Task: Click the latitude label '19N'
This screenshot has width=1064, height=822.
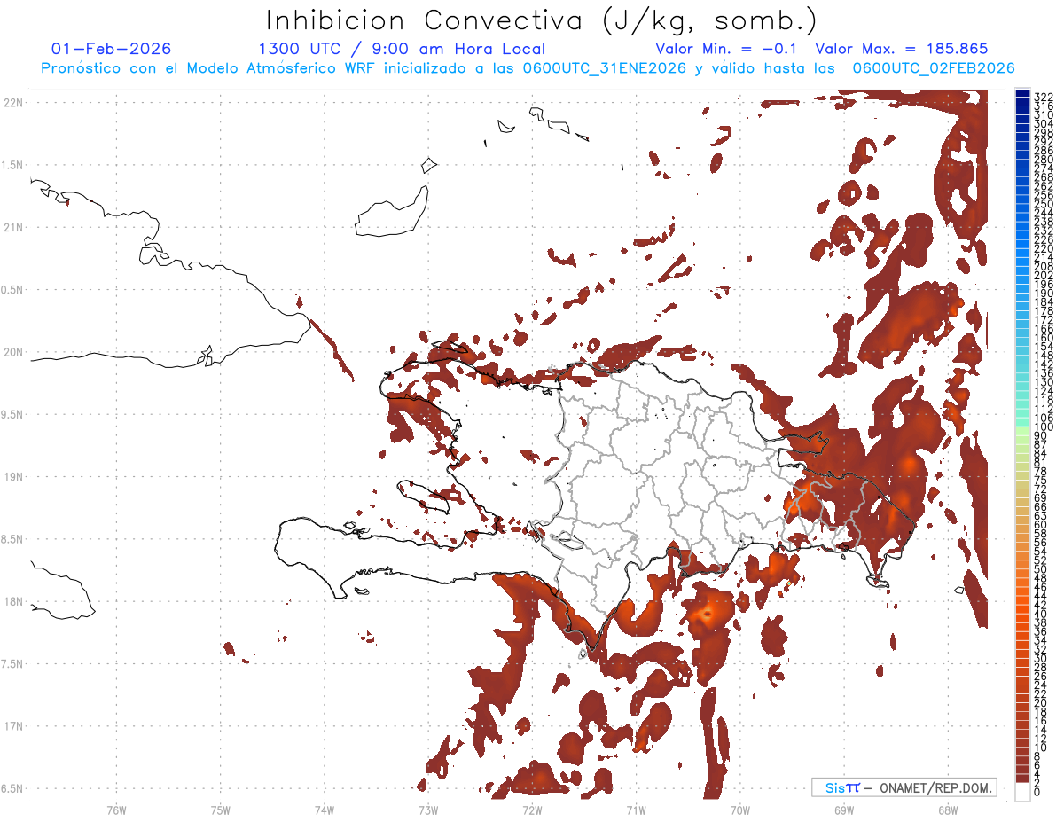Action: tap(13, 476)
